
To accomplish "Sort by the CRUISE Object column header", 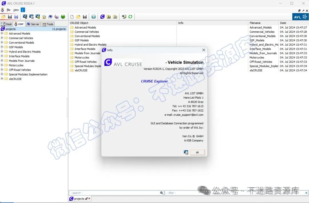I will pyautogui.click(x=122, y=23).
